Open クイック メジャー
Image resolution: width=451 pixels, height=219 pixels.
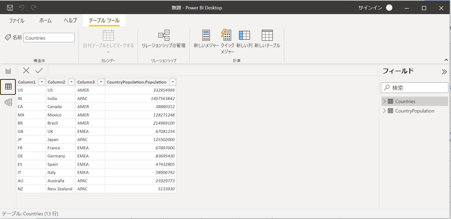(227, 42)
